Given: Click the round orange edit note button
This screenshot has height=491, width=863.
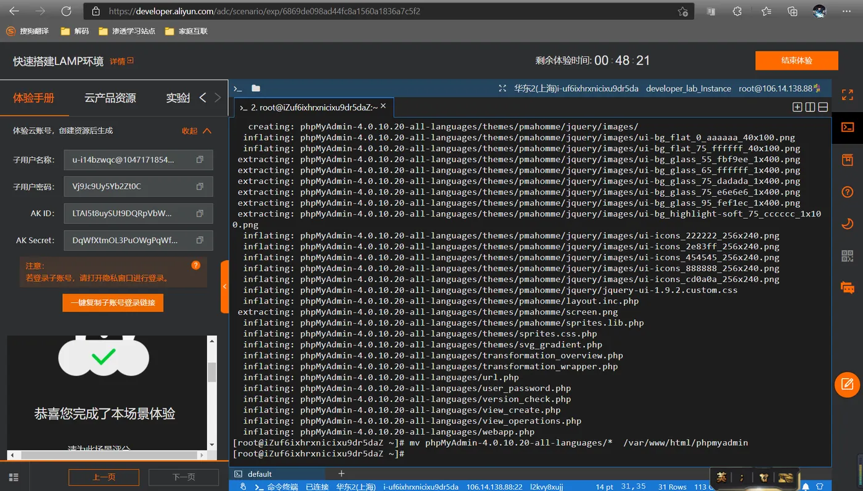Looking at the screenshot, I should click(x=848, y=384).
